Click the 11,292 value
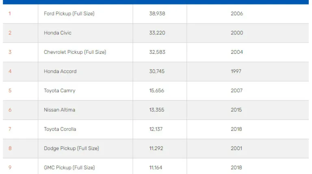The width and height of the screenshot is (312, 174). [156, 149]
